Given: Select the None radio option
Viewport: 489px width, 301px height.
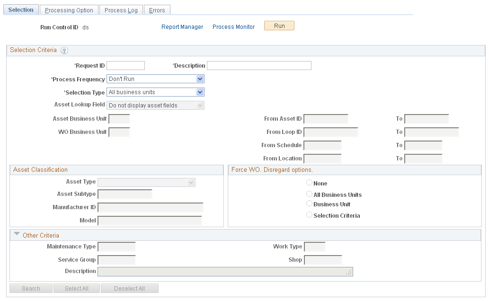Looking at the screenshot, I should (x=309, y=183).
